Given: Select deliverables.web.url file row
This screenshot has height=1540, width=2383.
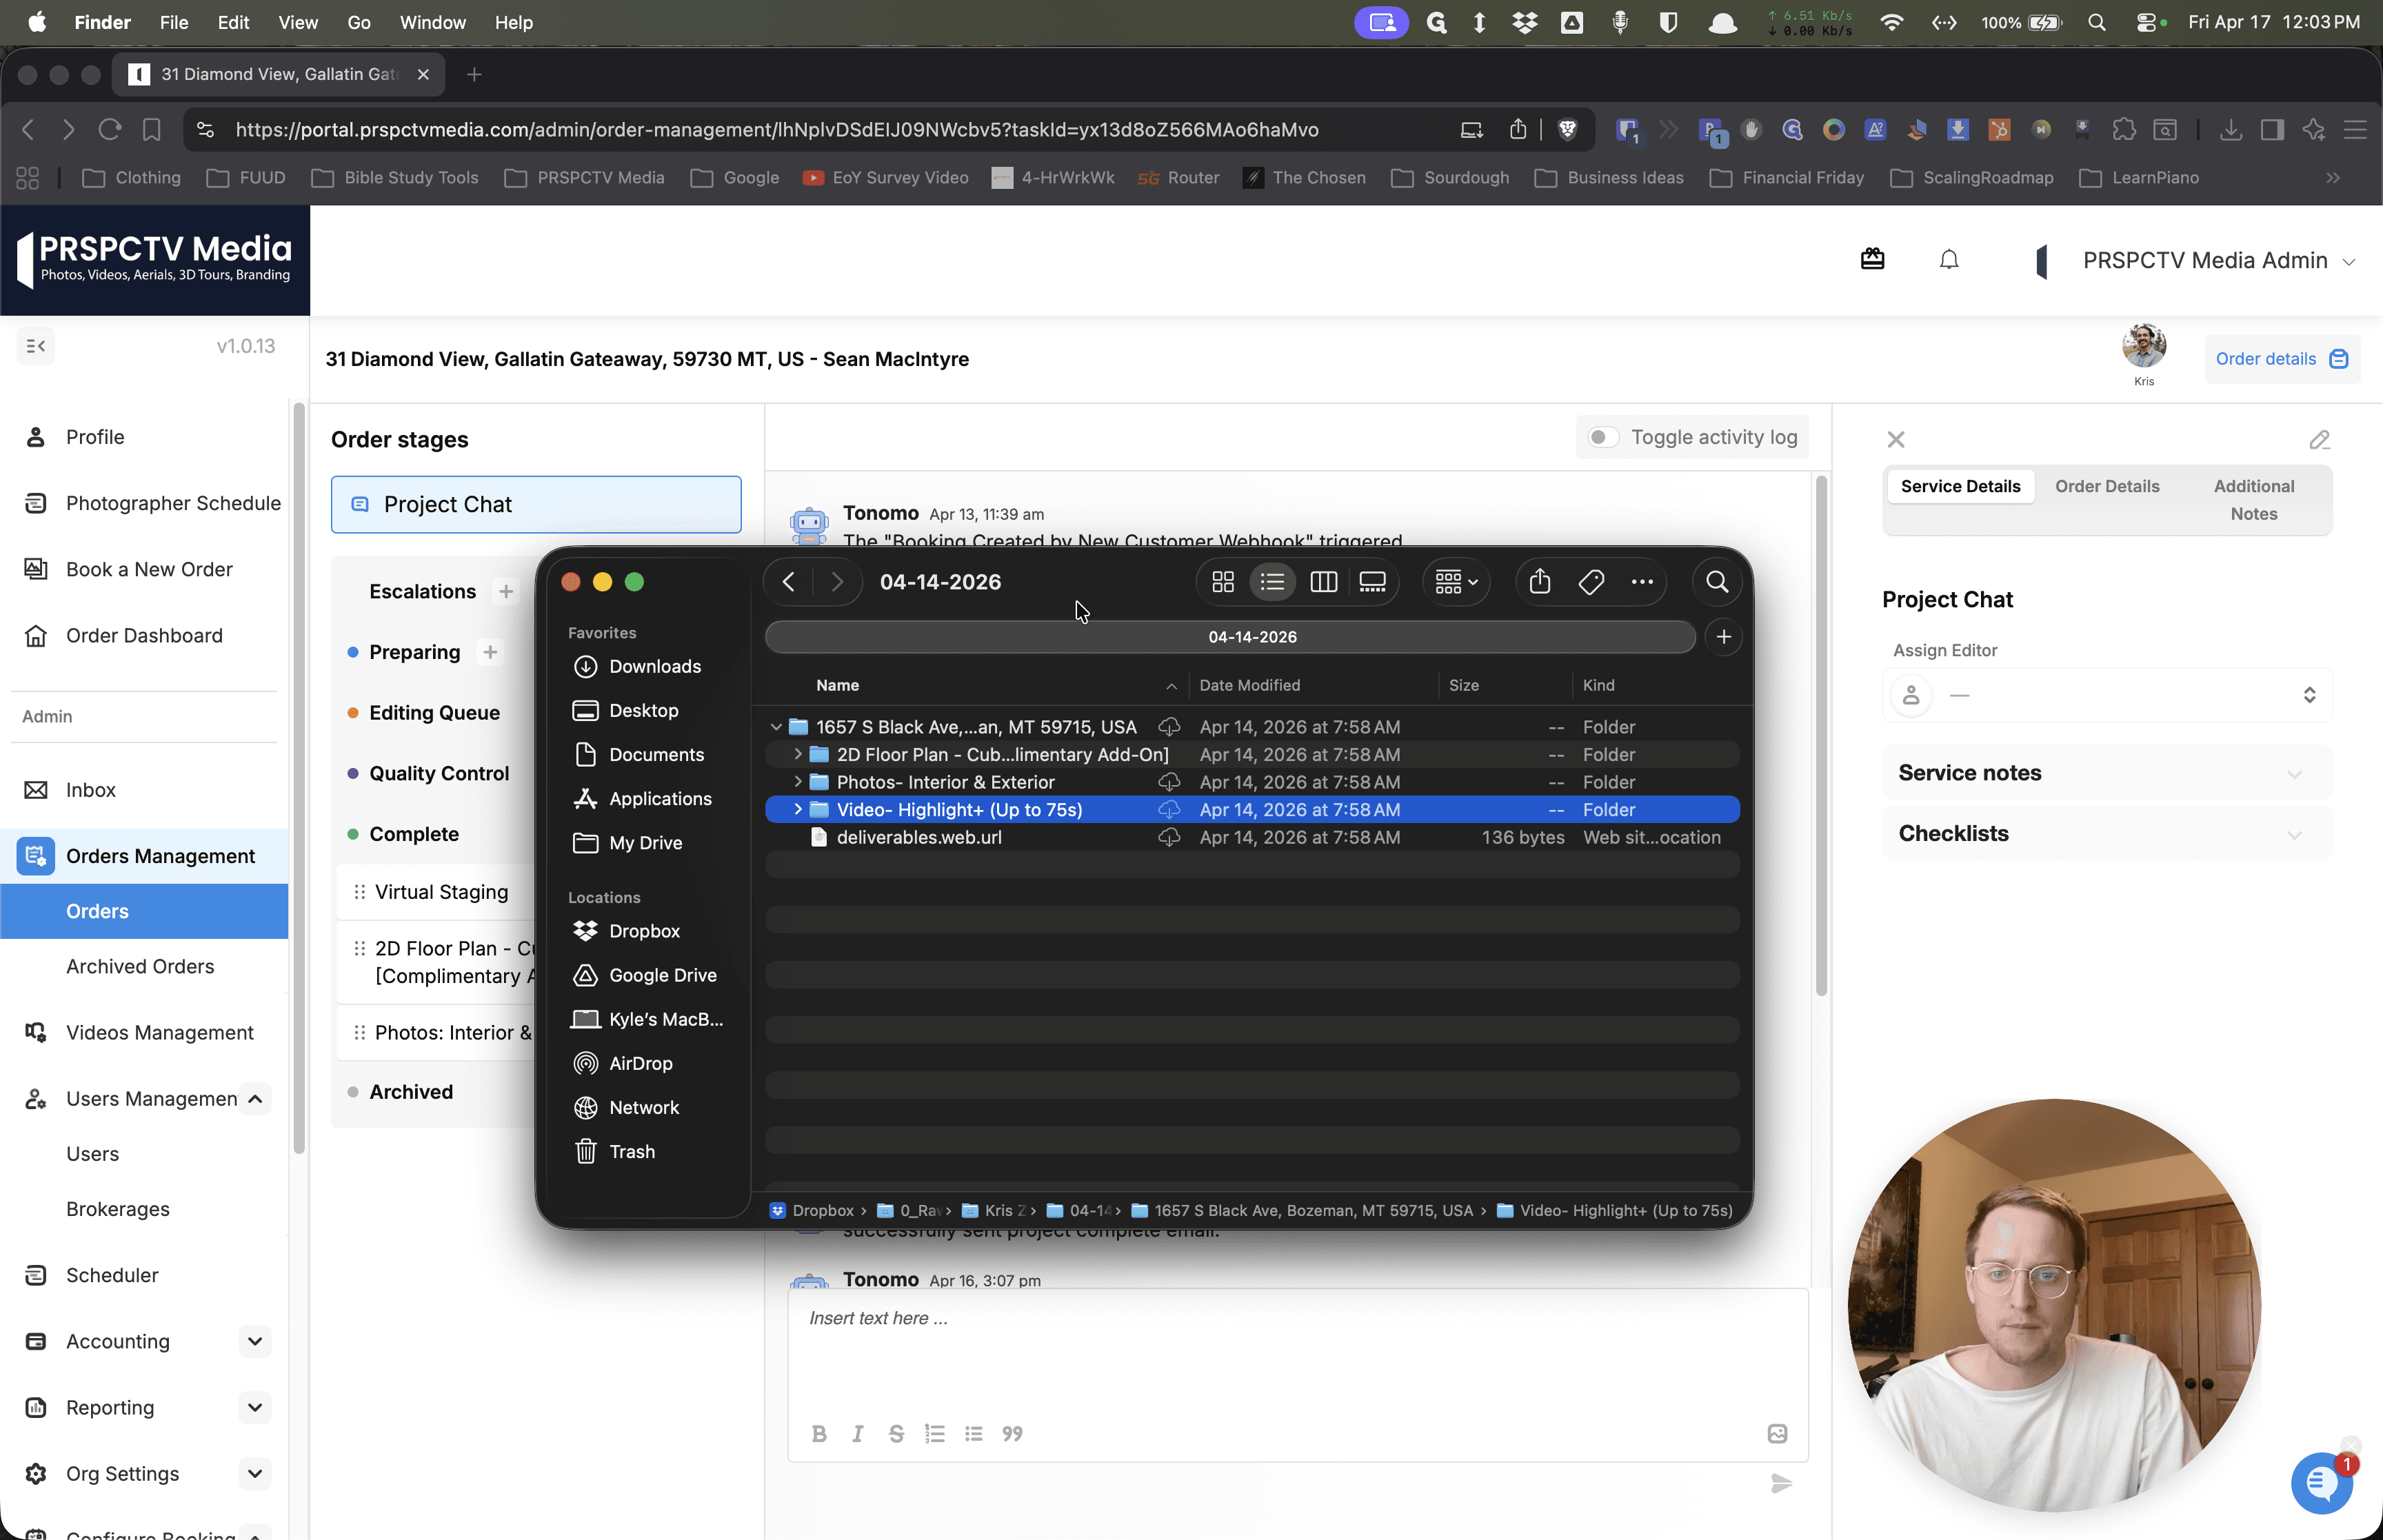Looking at the screenshot, I should click(x=1252, y=837).
